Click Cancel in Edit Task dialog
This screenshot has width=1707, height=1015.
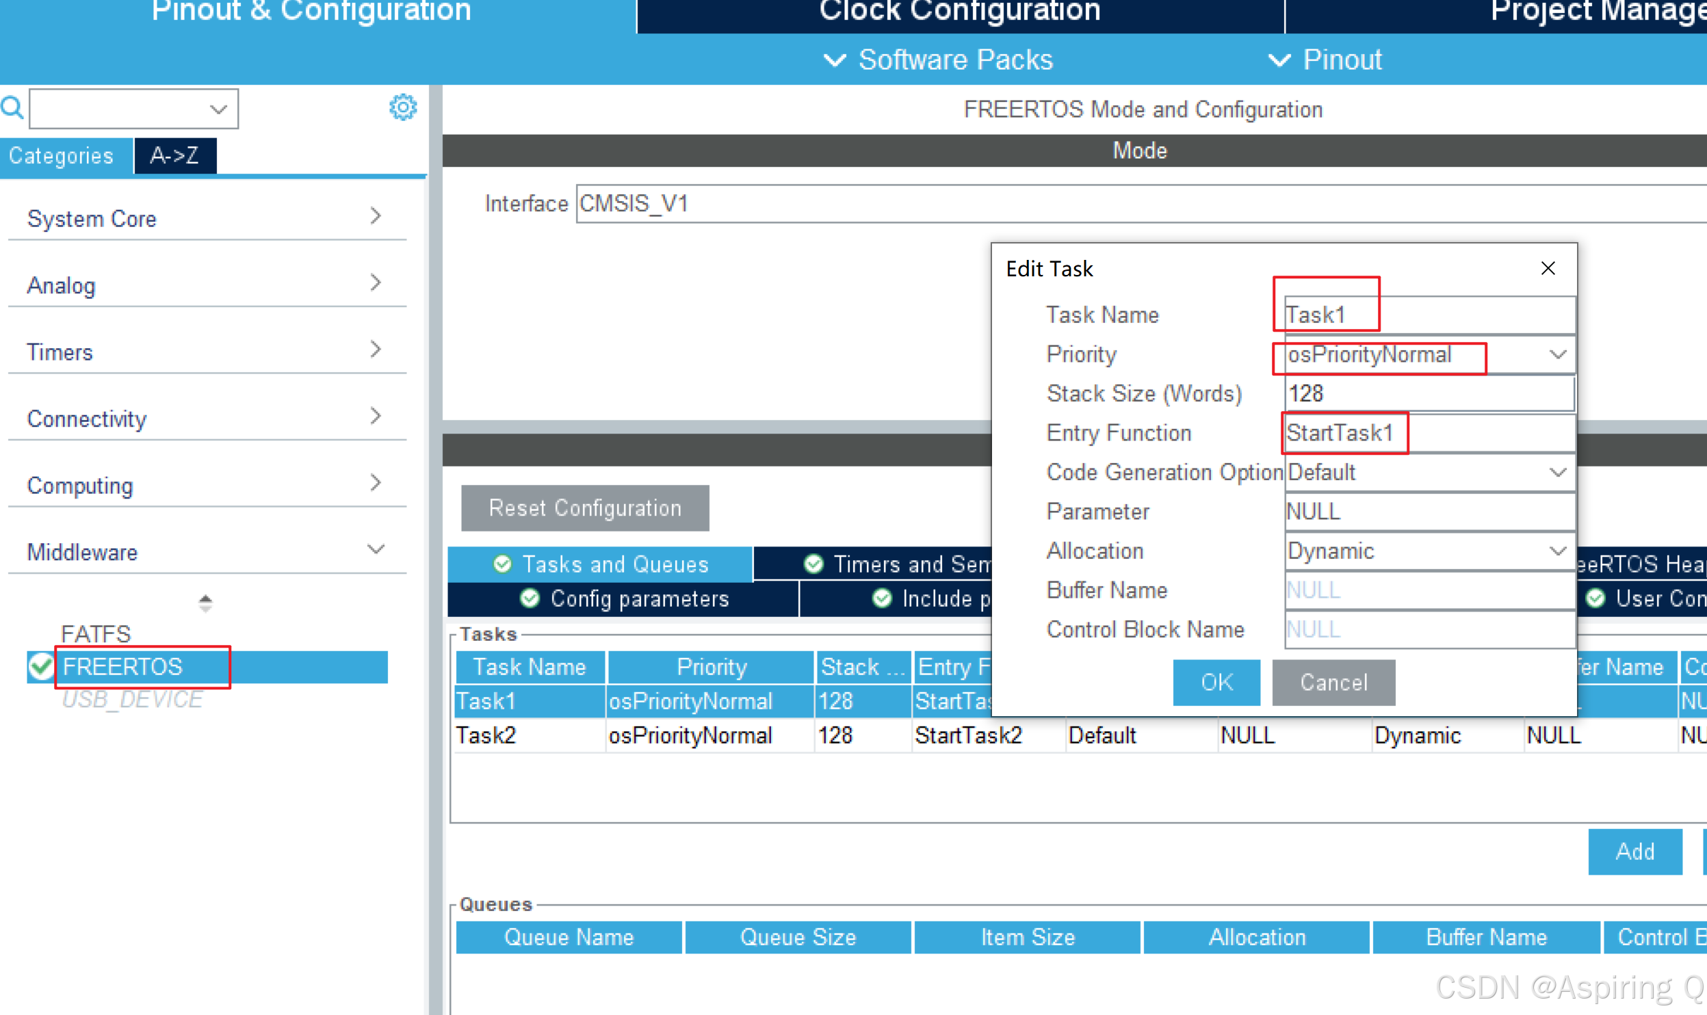click(x=1333, y=682)
